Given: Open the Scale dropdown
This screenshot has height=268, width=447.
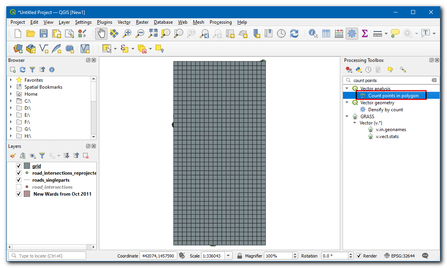Looking at the screenshot, I should click(x=228, y=256).
